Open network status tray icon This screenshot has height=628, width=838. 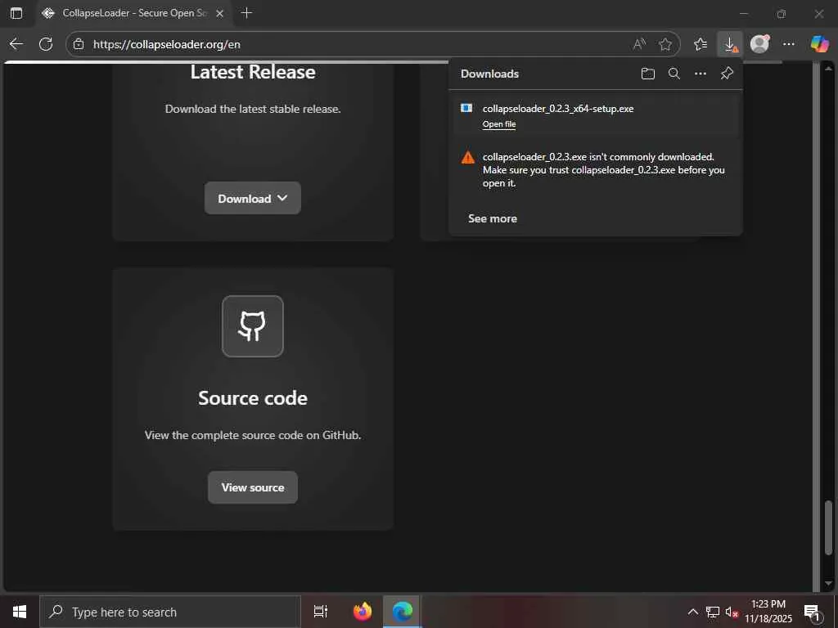713,612
